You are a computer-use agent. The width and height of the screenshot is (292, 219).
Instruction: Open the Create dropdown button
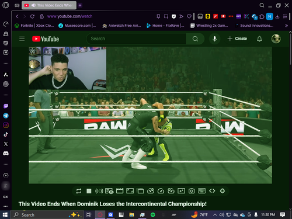237,39
